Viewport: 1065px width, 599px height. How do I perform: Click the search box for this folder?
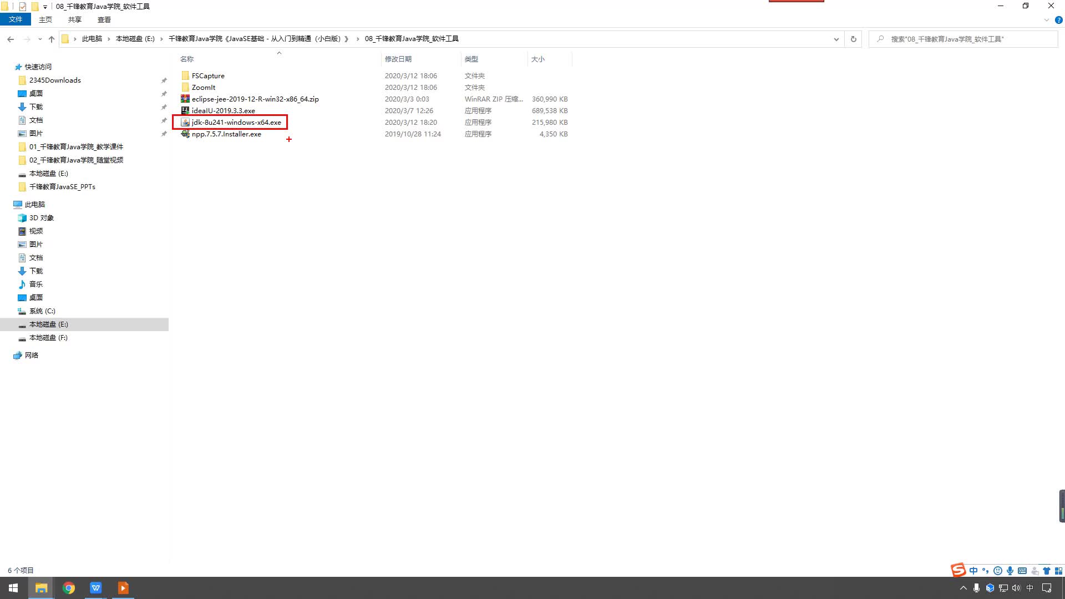pyautogui.click(x=964, y=39)
